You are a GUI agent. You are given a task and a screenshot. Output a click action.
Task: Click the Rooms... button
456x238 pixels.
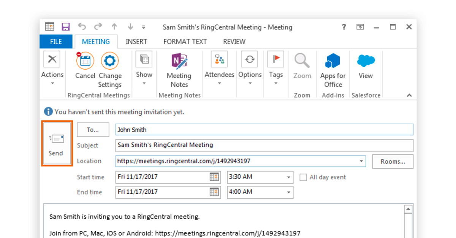click(393, 161)
